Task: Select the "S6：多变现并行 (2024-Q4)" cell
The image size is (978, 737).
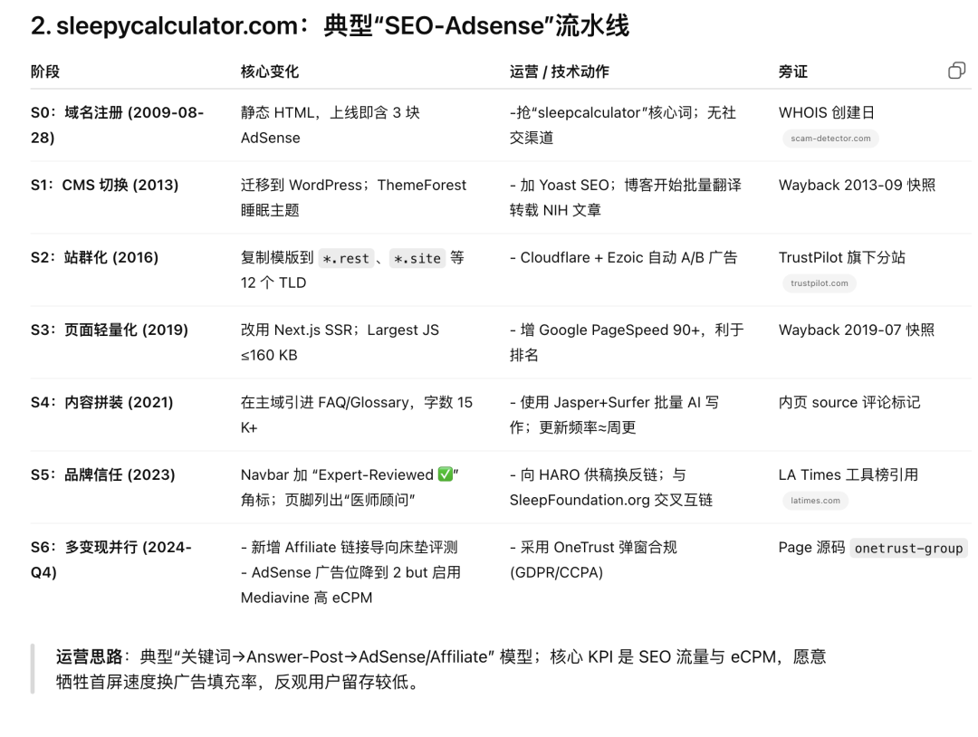Action: pyautogui.click(x=111, y=560)
